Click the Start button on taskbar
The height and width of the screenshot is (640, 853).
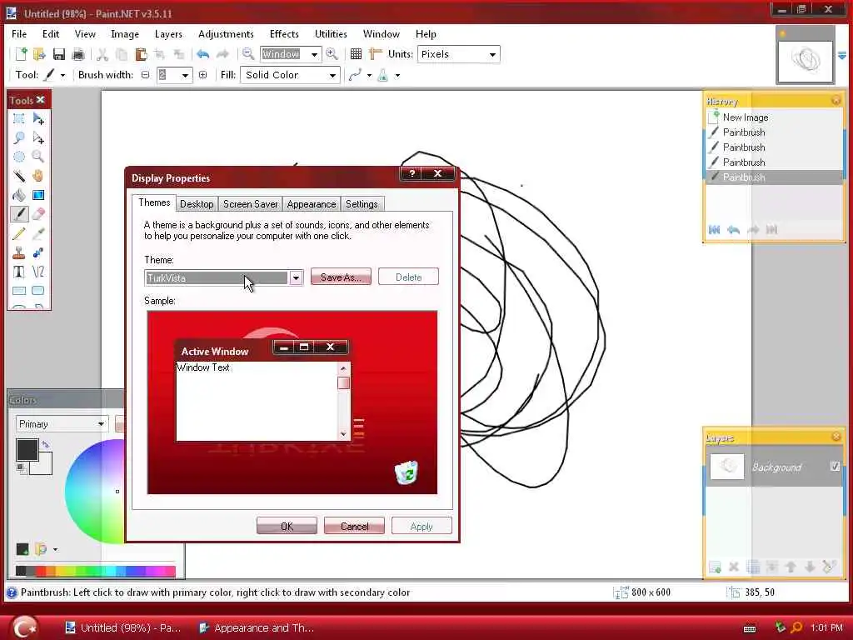click(24, 627)
